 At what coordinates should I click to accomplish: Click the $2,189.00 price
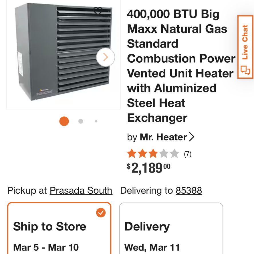pyautogui.click(x=149, y=168)
